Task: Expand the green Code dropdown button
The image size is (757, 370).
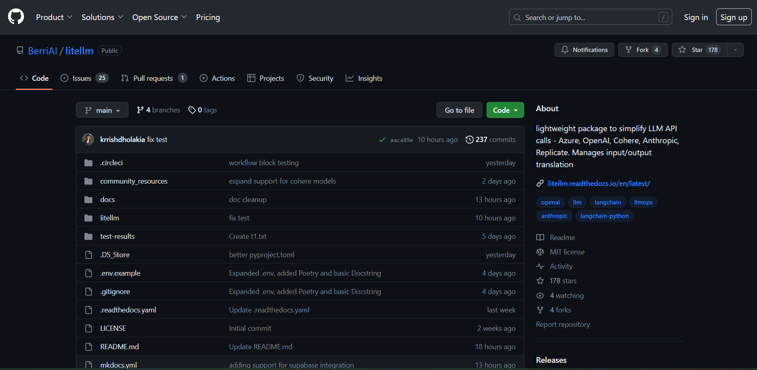Action: (505, 110)
